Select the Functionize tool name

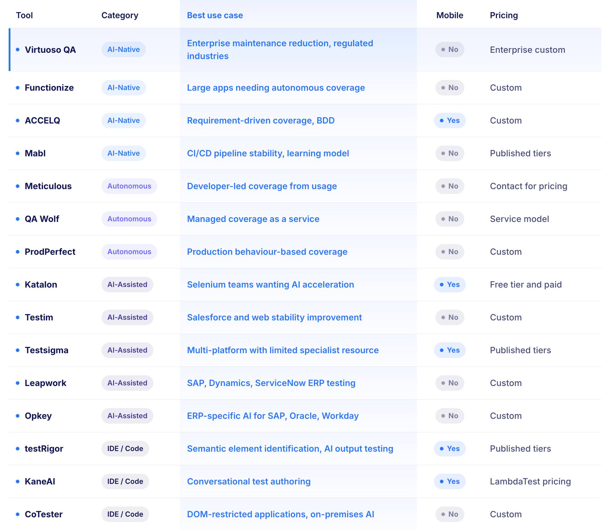tap(49, 88)
